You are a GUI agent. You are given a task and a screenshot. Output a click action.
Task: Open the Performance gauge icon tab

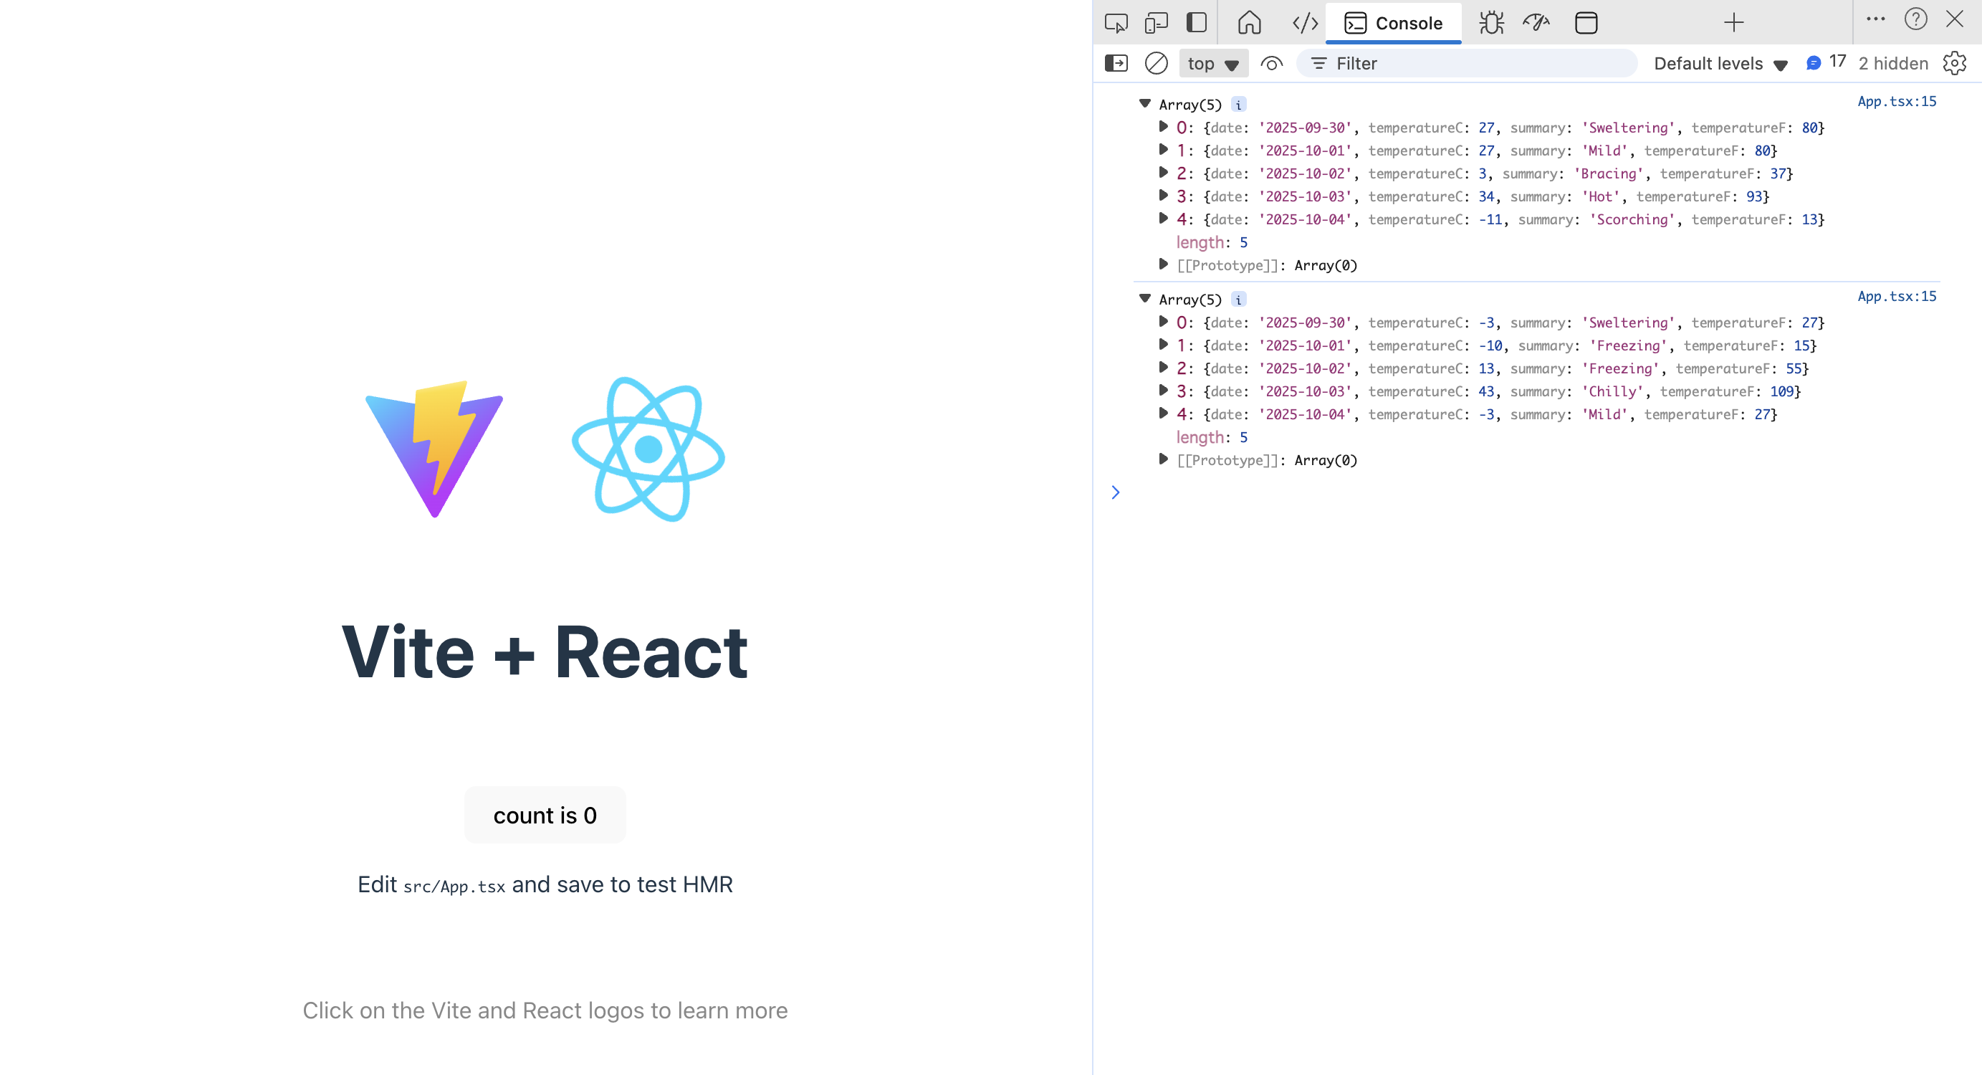point(1536,23)
